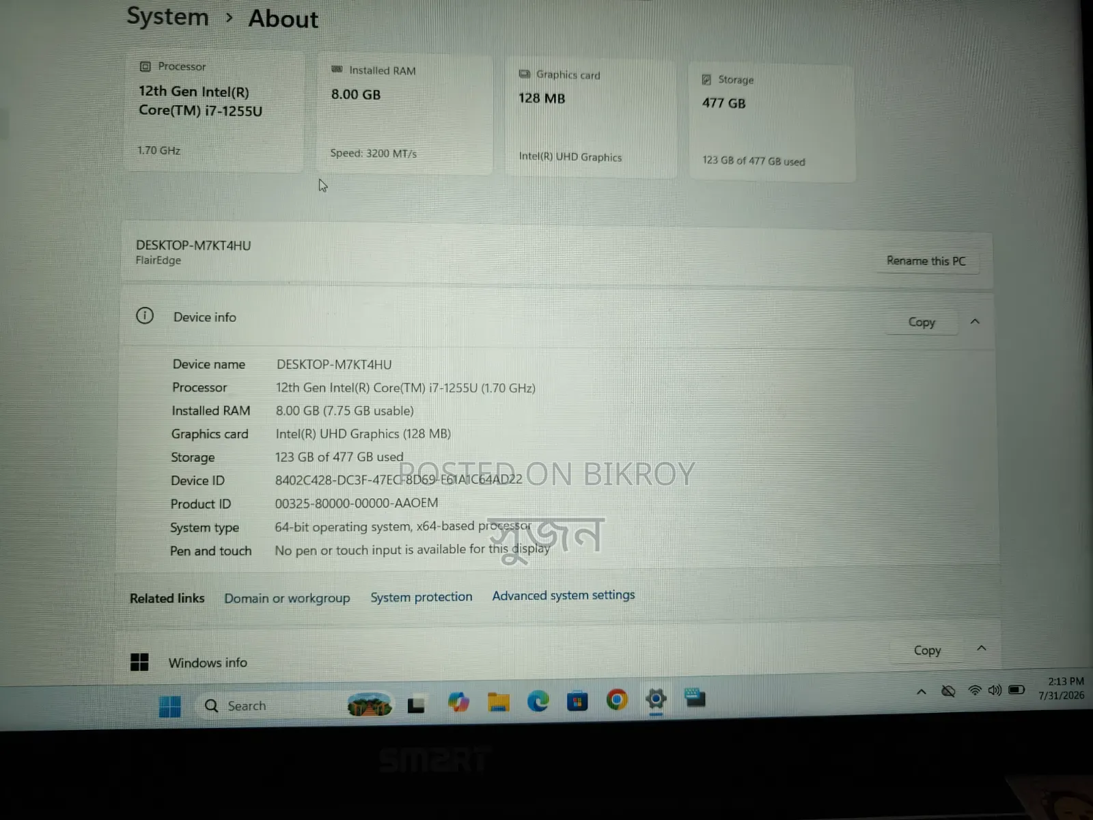Show hidden tray icons chevron
Screen dimensions: 1093x820
coord(922,692)
